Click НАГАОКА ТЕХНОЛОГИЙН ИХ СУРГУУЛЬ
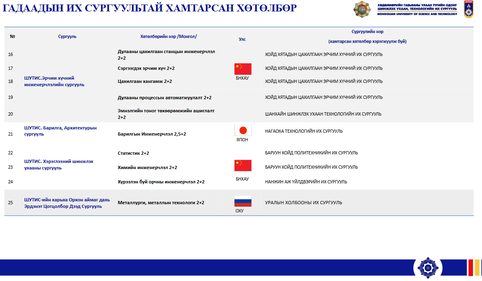This screenshot has height=281, width=482. coord(304,131)
